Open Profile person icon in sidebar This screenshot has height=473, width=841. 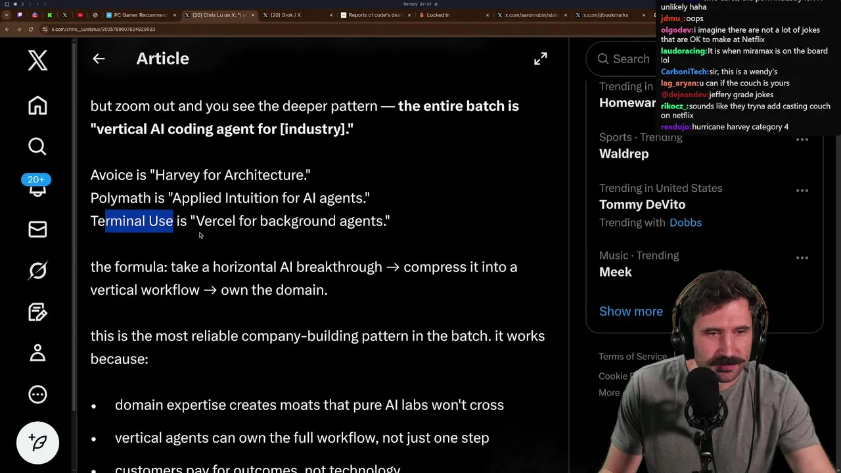[37, 353]
